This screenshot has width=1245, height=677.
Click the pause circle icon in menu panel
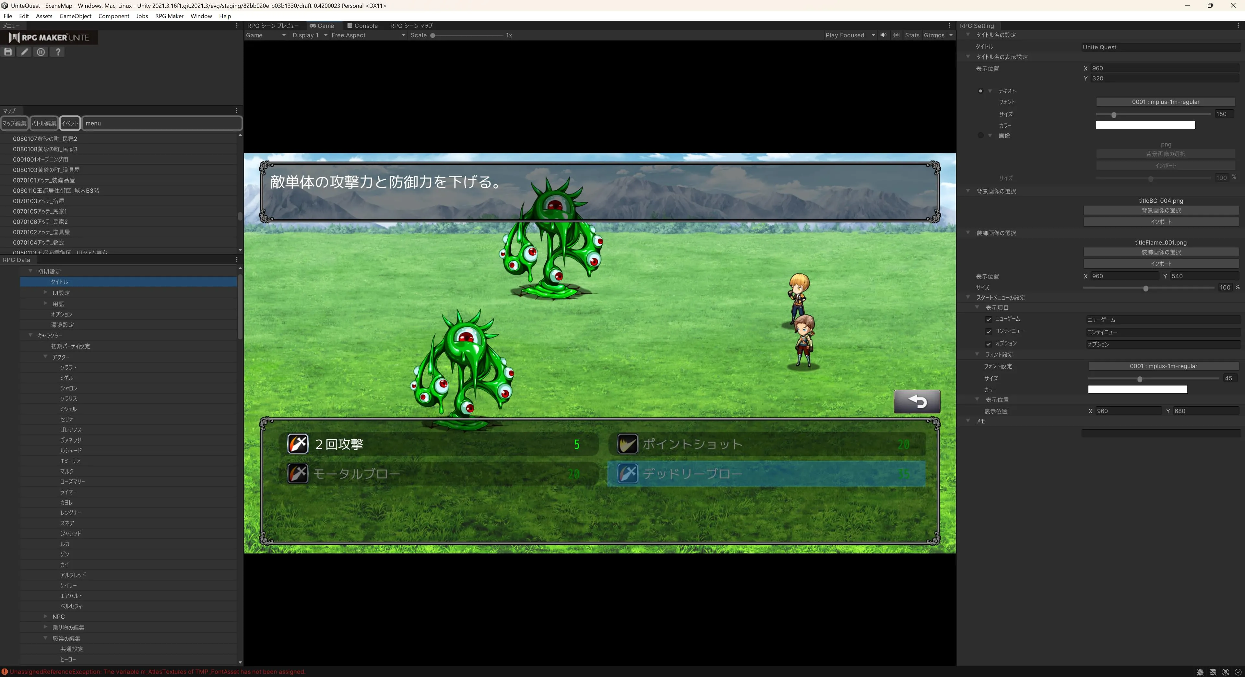41,52
